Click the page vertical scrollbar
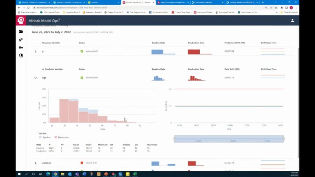 click(x=298, y=102)
